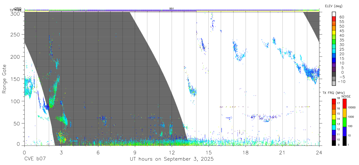Image resolution: width=359 pixels, height=165 pixels.
Task: Click the 250 tick on Range Gate axis
Action: coord(15,34)
